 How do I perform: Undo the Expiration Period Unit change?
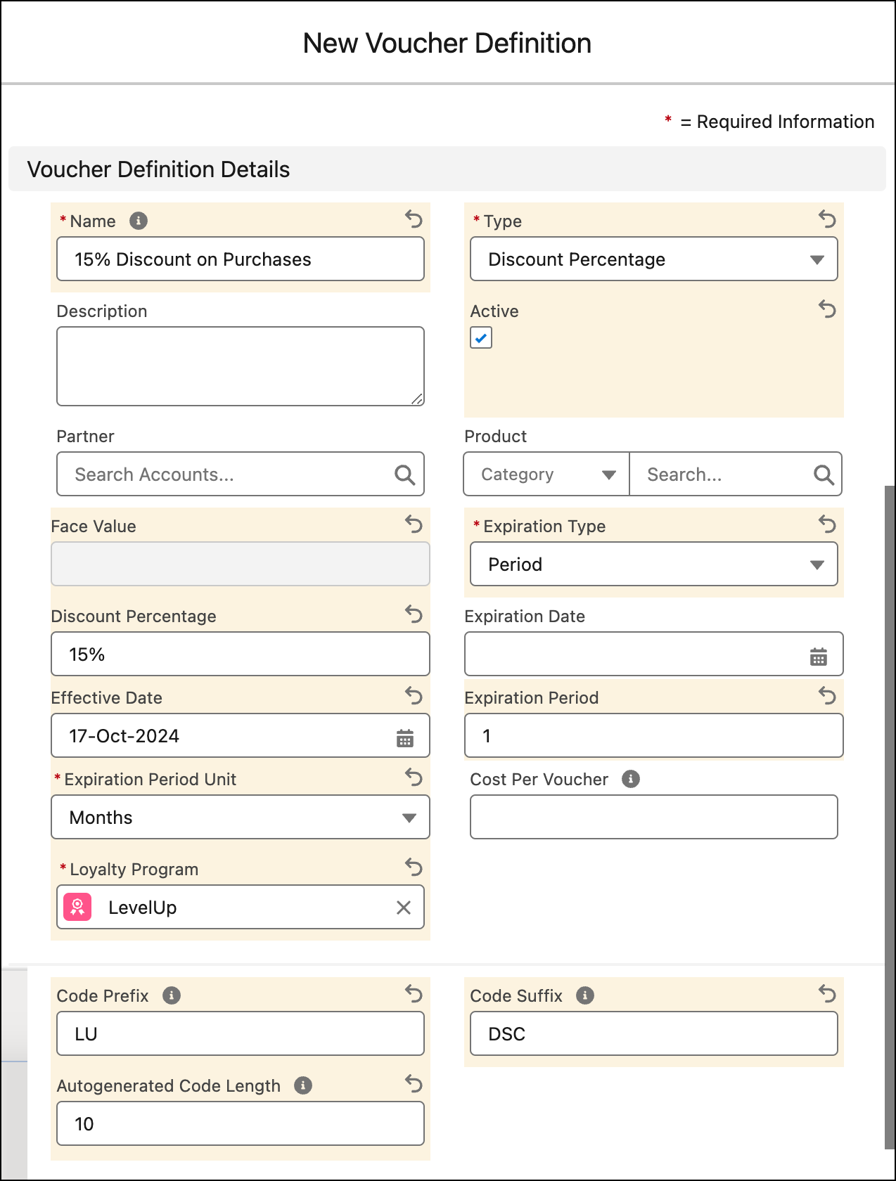[414, 777]
